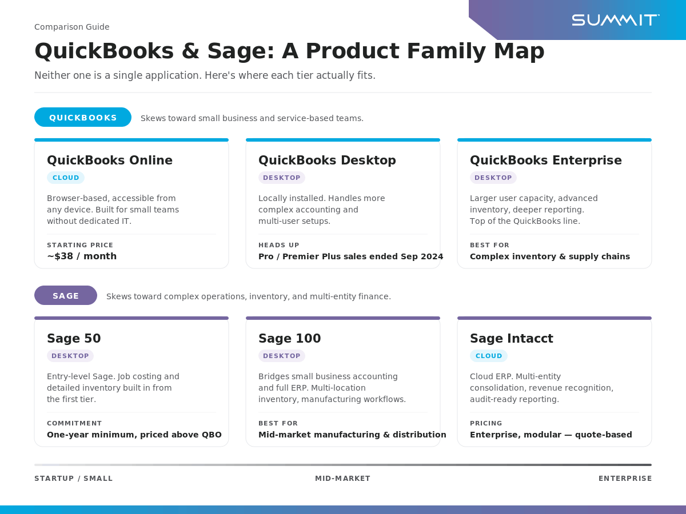Click the COMMITMENT label
Viewport: 686px width, 514px height.
tap(74, 423)
